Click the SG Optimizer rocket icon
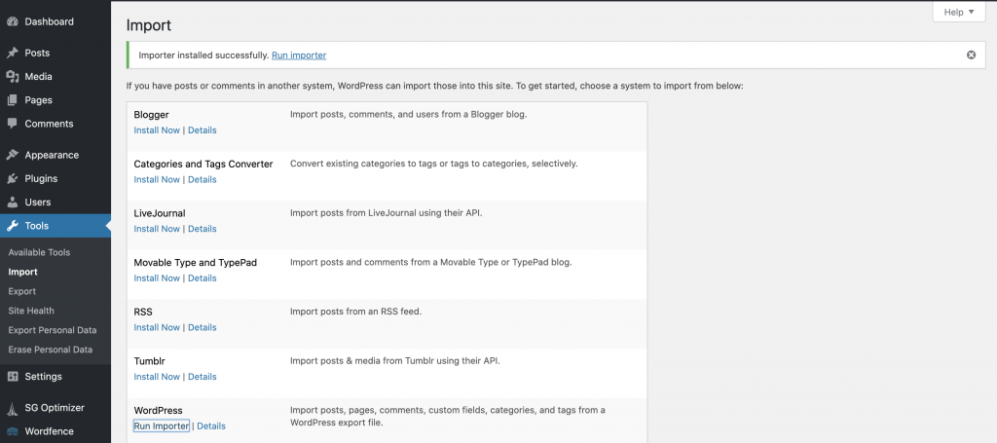 point(13,408)
